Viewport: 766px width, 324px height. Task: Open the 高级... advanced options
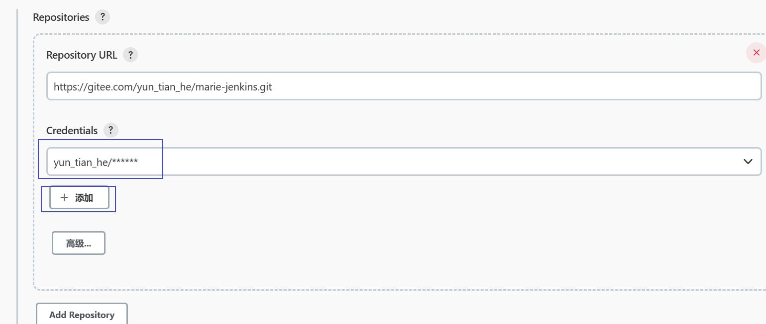click(x=79, y=243)
